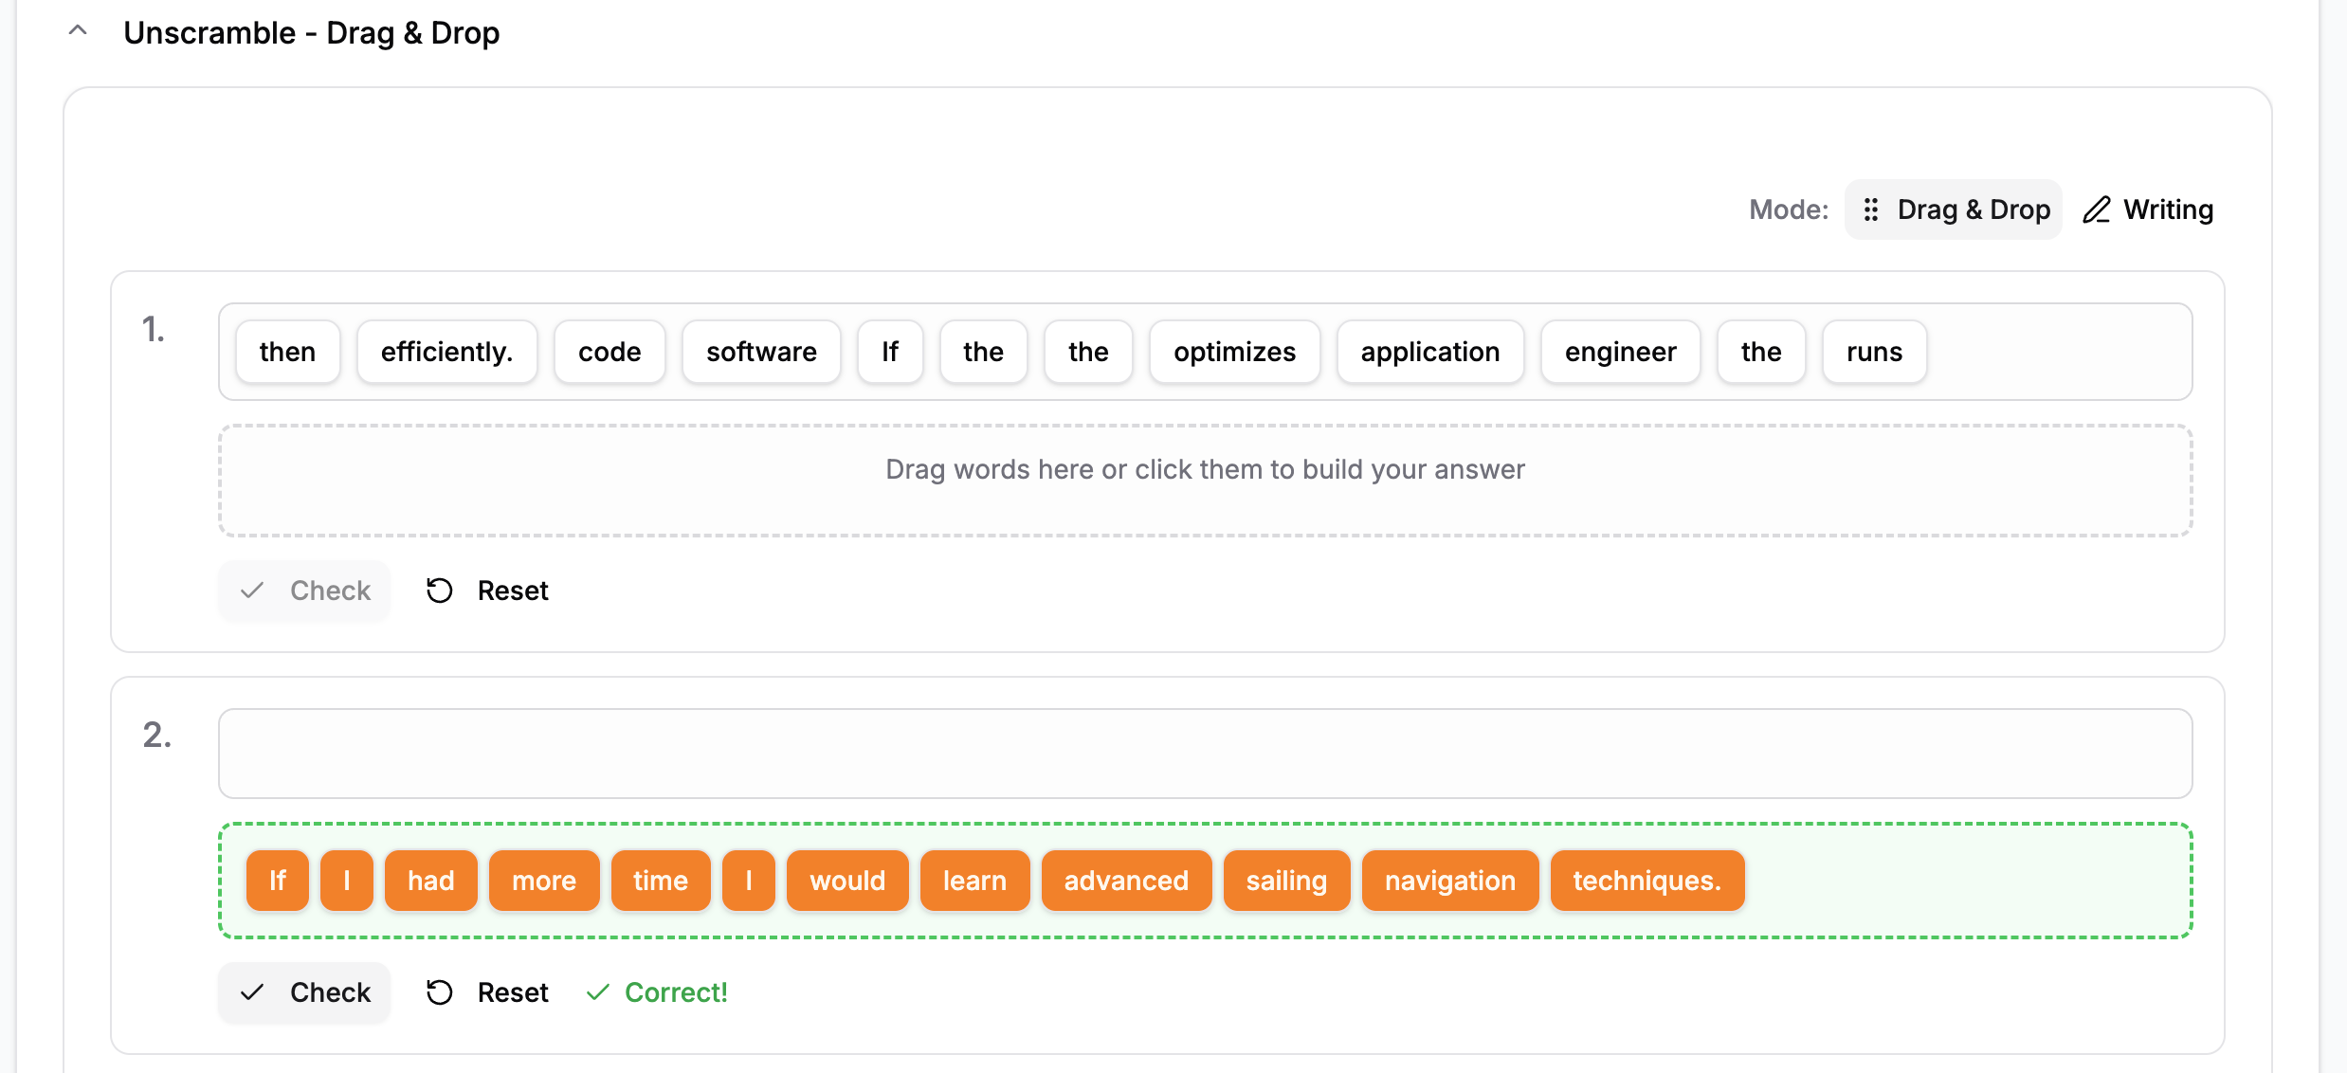Click the question number '2.'
Viewport: 2347px width, 1073px height.
point(157,736)
